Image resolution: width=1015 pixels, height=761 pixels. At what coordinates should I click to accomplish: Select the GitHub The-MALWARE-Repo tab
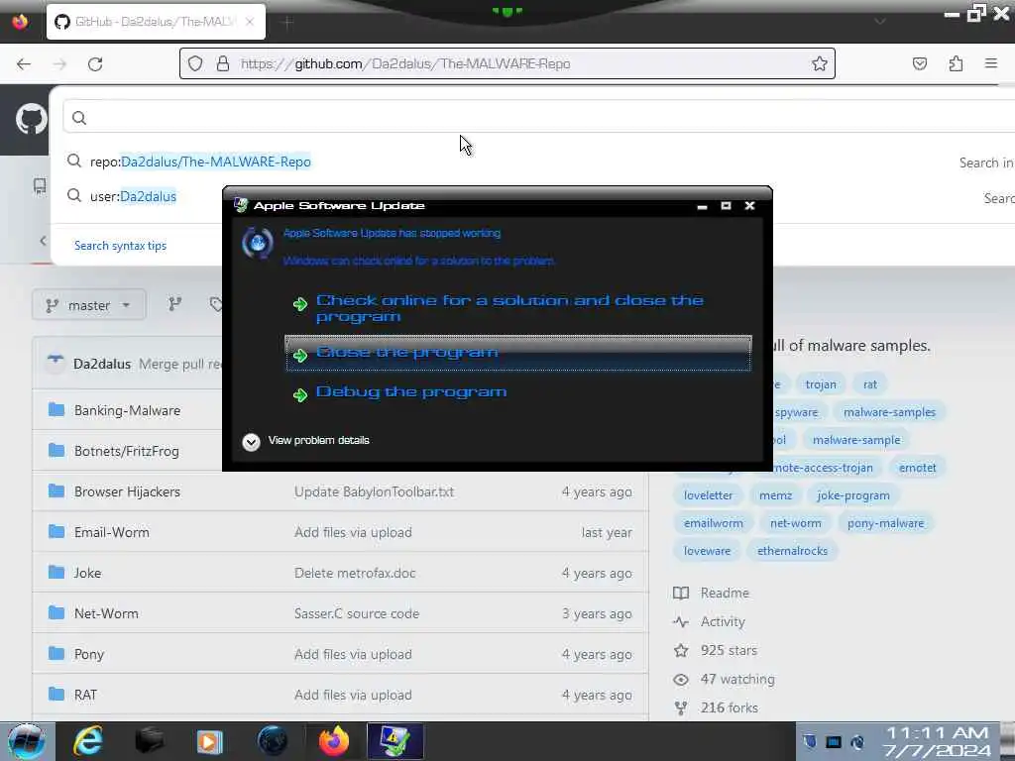click(156, 22)
